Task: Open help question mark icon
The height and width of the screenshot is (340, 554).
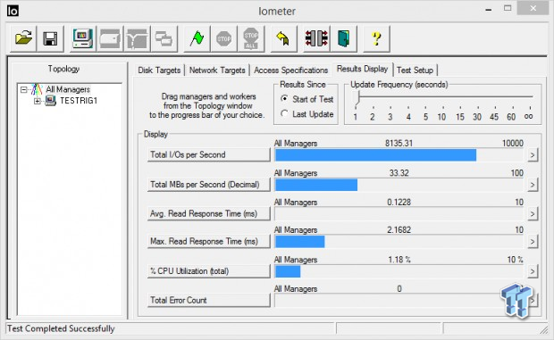Action: (376, 38)
